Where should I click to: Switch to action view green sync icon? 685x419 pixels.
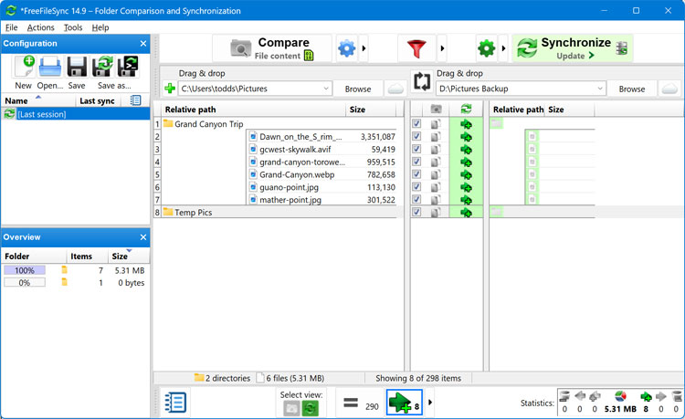[311, 409]
